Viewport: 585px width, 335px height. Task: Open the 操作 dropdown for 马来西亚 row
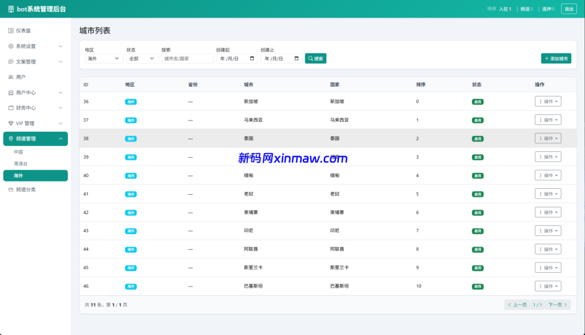(548, 120)
